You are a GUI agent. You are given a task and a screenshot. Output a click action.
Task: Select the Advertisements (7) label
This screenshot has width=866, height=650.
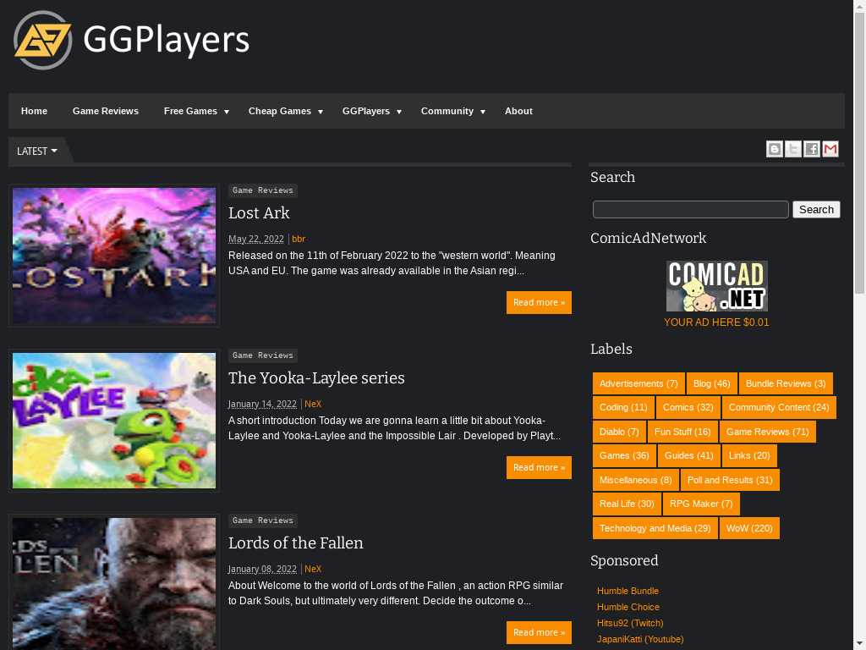coord(639,383)
